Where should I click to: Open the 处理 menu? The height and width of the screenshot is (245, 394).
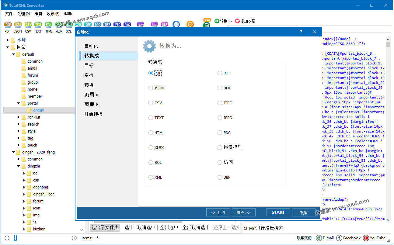pyautogui.click(x=23, y=14)
